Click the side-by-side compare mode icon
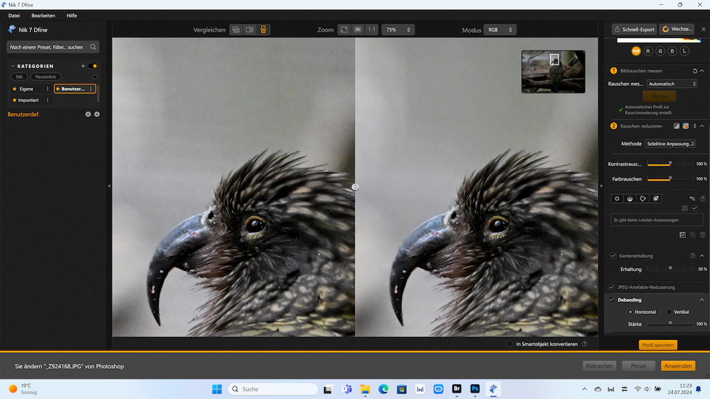 263,30
